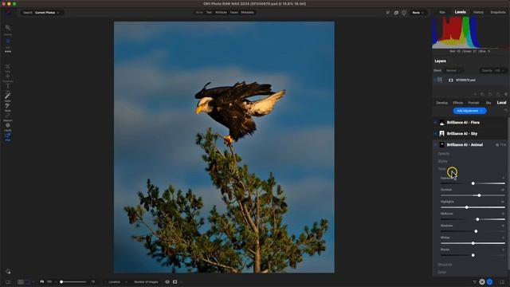Switch to the Edit module icon
Viewport: 510px width, 287px height.
(x=8, y=41)
